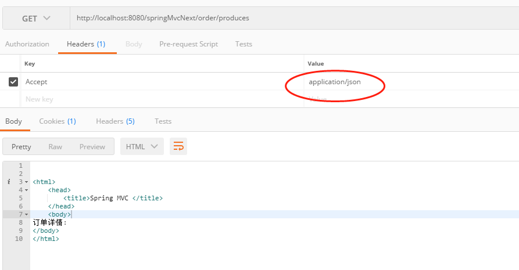519x270 pixels.
Task: Click the New key input field
Action: pos(162,99)
